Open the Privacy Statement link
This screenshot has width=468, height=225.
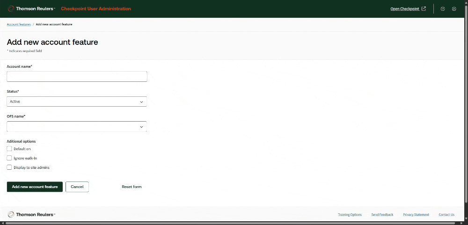coord(416,215)
